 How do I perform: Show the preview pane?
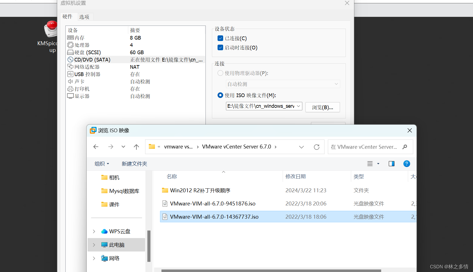(392, 164)
